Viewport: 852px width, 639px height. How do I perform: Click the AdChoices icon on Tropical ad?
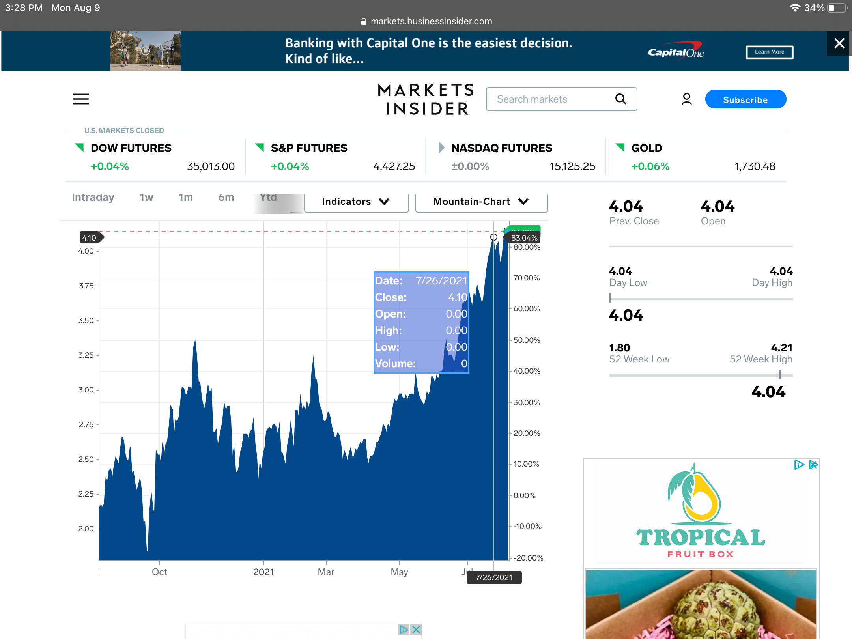tap(799, 465)
